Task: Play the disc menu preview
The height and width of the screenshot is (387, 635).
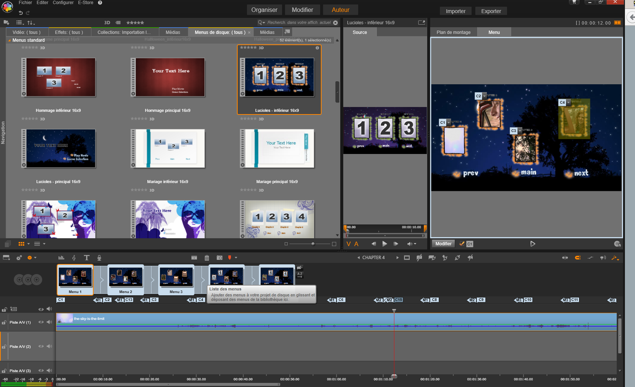Action: pyautogui.click(x=533, y=244)
